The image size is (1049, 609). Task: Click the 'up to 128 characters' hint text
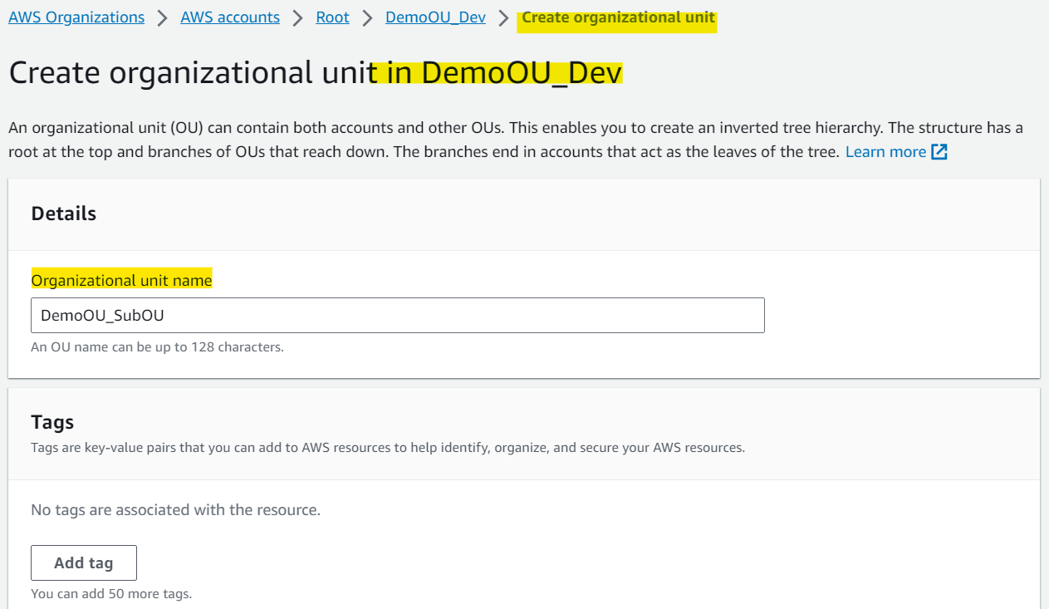tap(157, 346)
